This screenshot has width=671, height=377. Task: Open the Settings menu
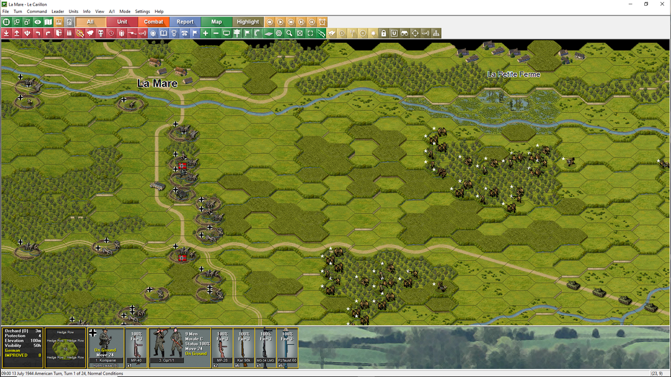coord(142,11)
